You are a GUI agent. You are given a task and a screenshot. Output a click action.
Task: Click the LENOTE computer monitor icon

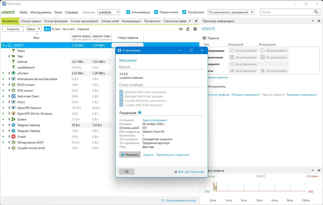click(x=9, y=45)
